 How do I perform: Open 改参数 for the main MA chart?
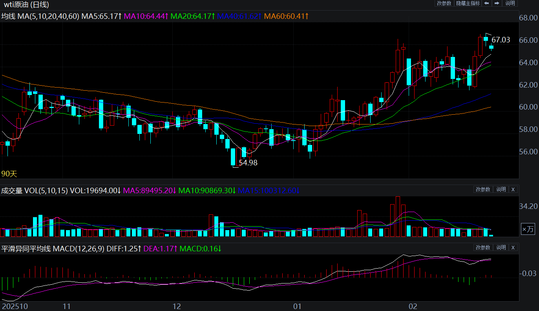coord(444,3)
